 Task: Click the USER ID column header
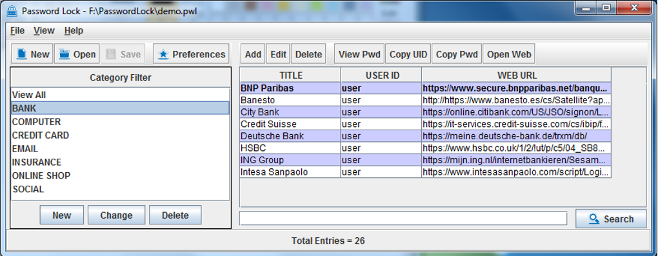[381, 75]
